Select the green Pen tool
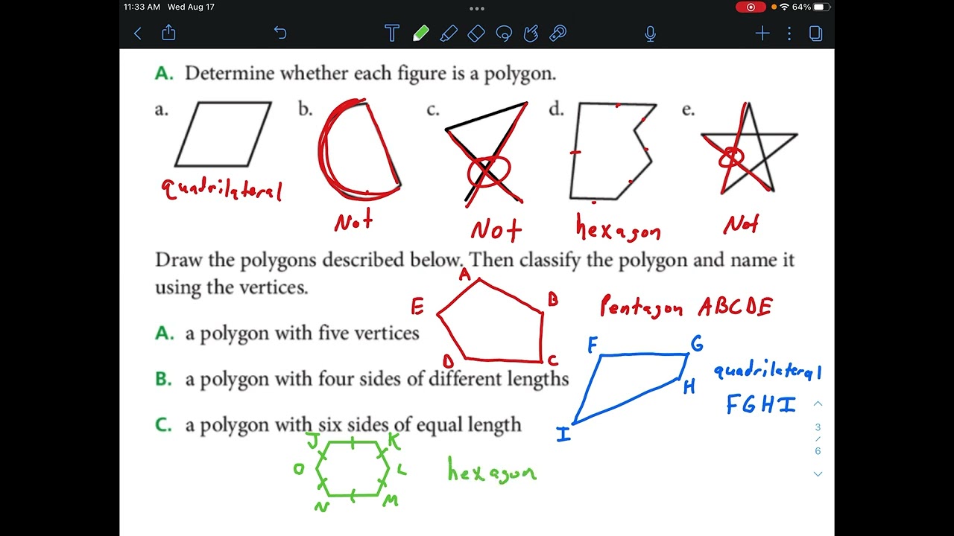 pos(420,33)
